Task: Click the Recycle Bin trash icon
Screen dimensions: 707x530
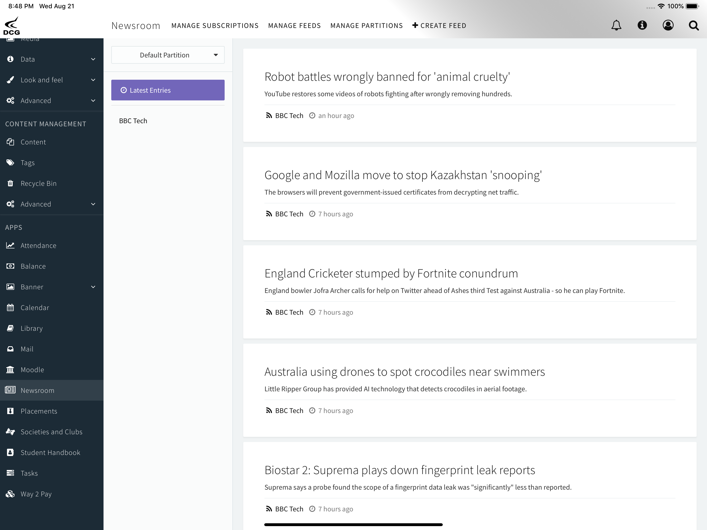Action: [x=10, y=183]
